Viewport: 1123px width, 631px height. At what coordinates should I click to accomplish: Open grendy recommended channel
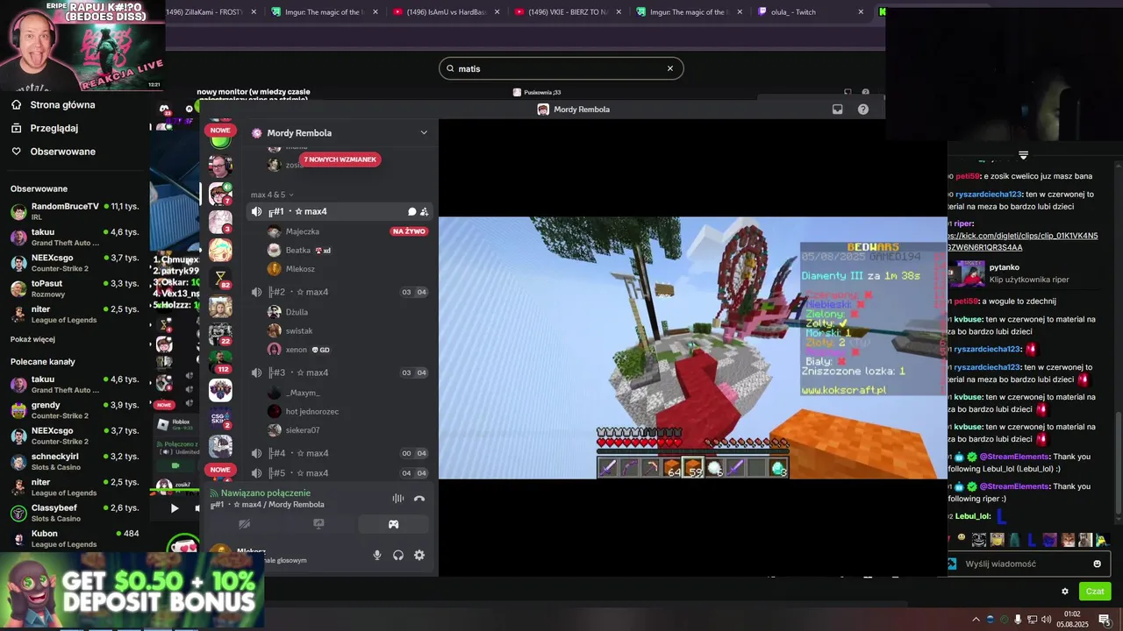pyautogui.click(x=75, y=410)
